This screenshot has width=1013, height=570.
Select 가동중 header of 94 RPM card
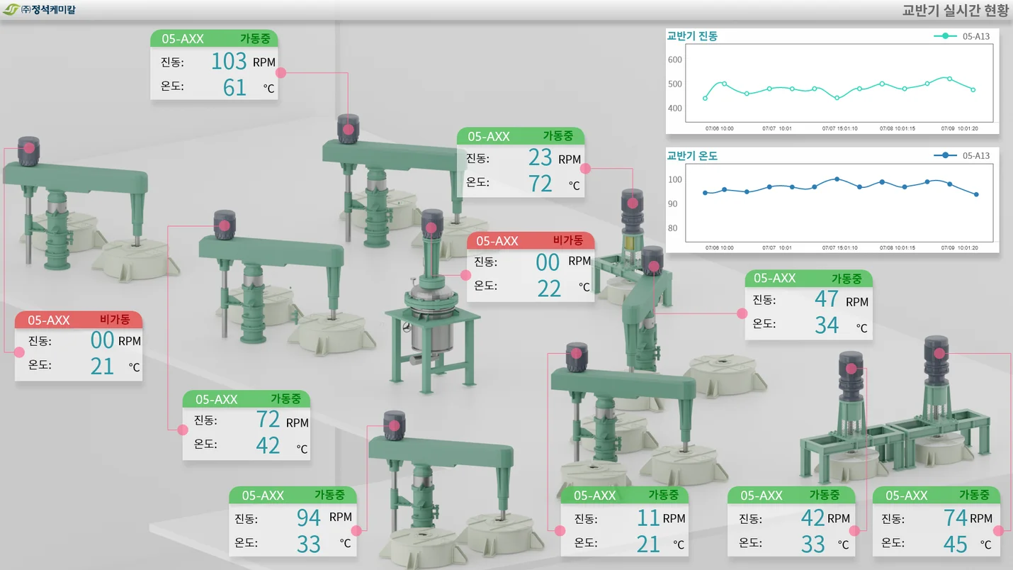point(329,495)
